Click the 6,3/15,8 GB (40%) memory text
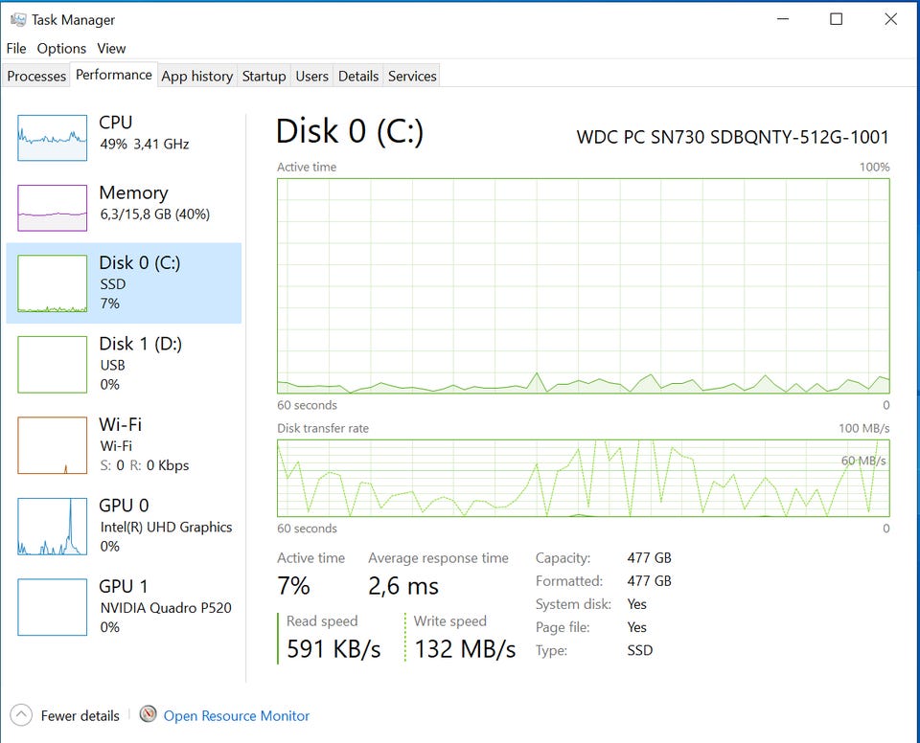This screenshot has width=920, height=743. 155,214
